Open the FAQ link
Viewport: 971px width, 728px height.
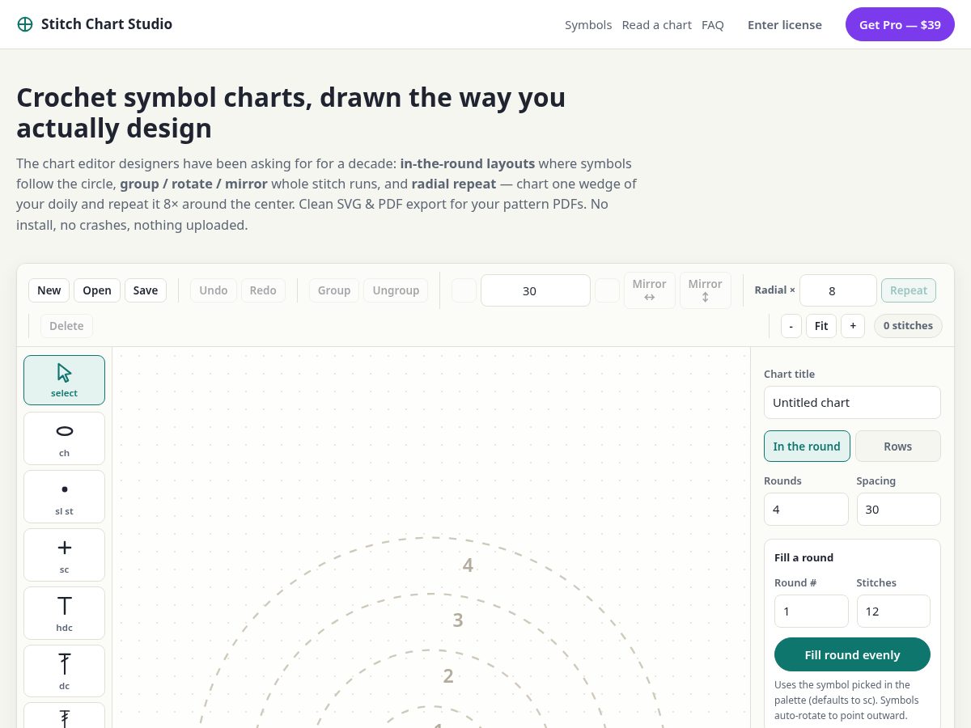click(713, 25)
